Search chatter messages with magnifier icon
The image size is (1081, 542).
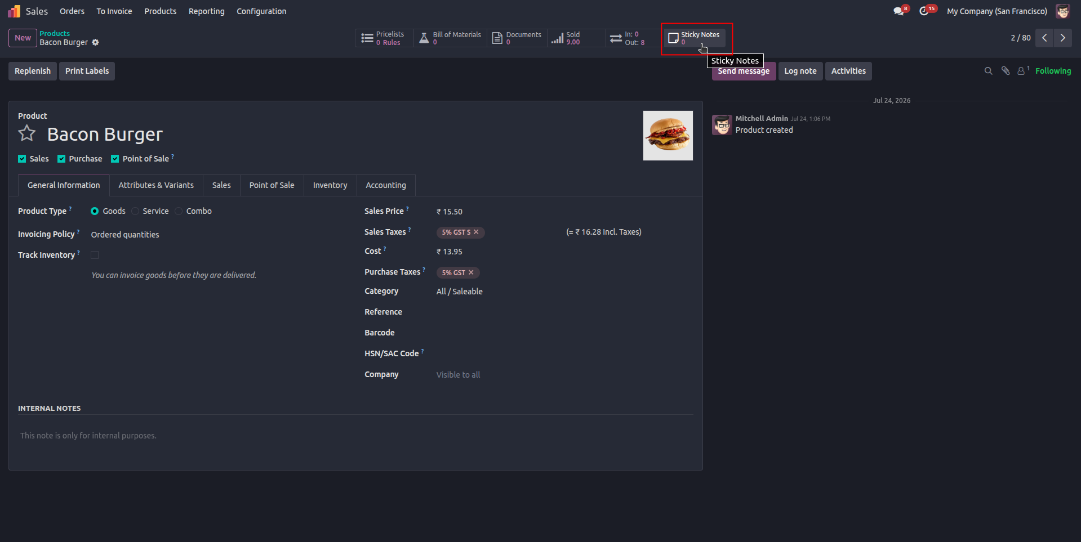(x=988, y=71)
